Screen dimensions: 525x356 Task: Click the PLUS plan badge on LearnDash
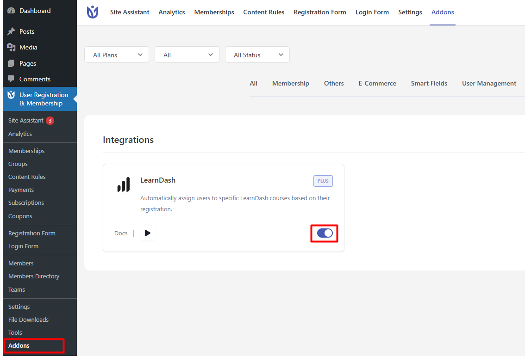point(323,181)
